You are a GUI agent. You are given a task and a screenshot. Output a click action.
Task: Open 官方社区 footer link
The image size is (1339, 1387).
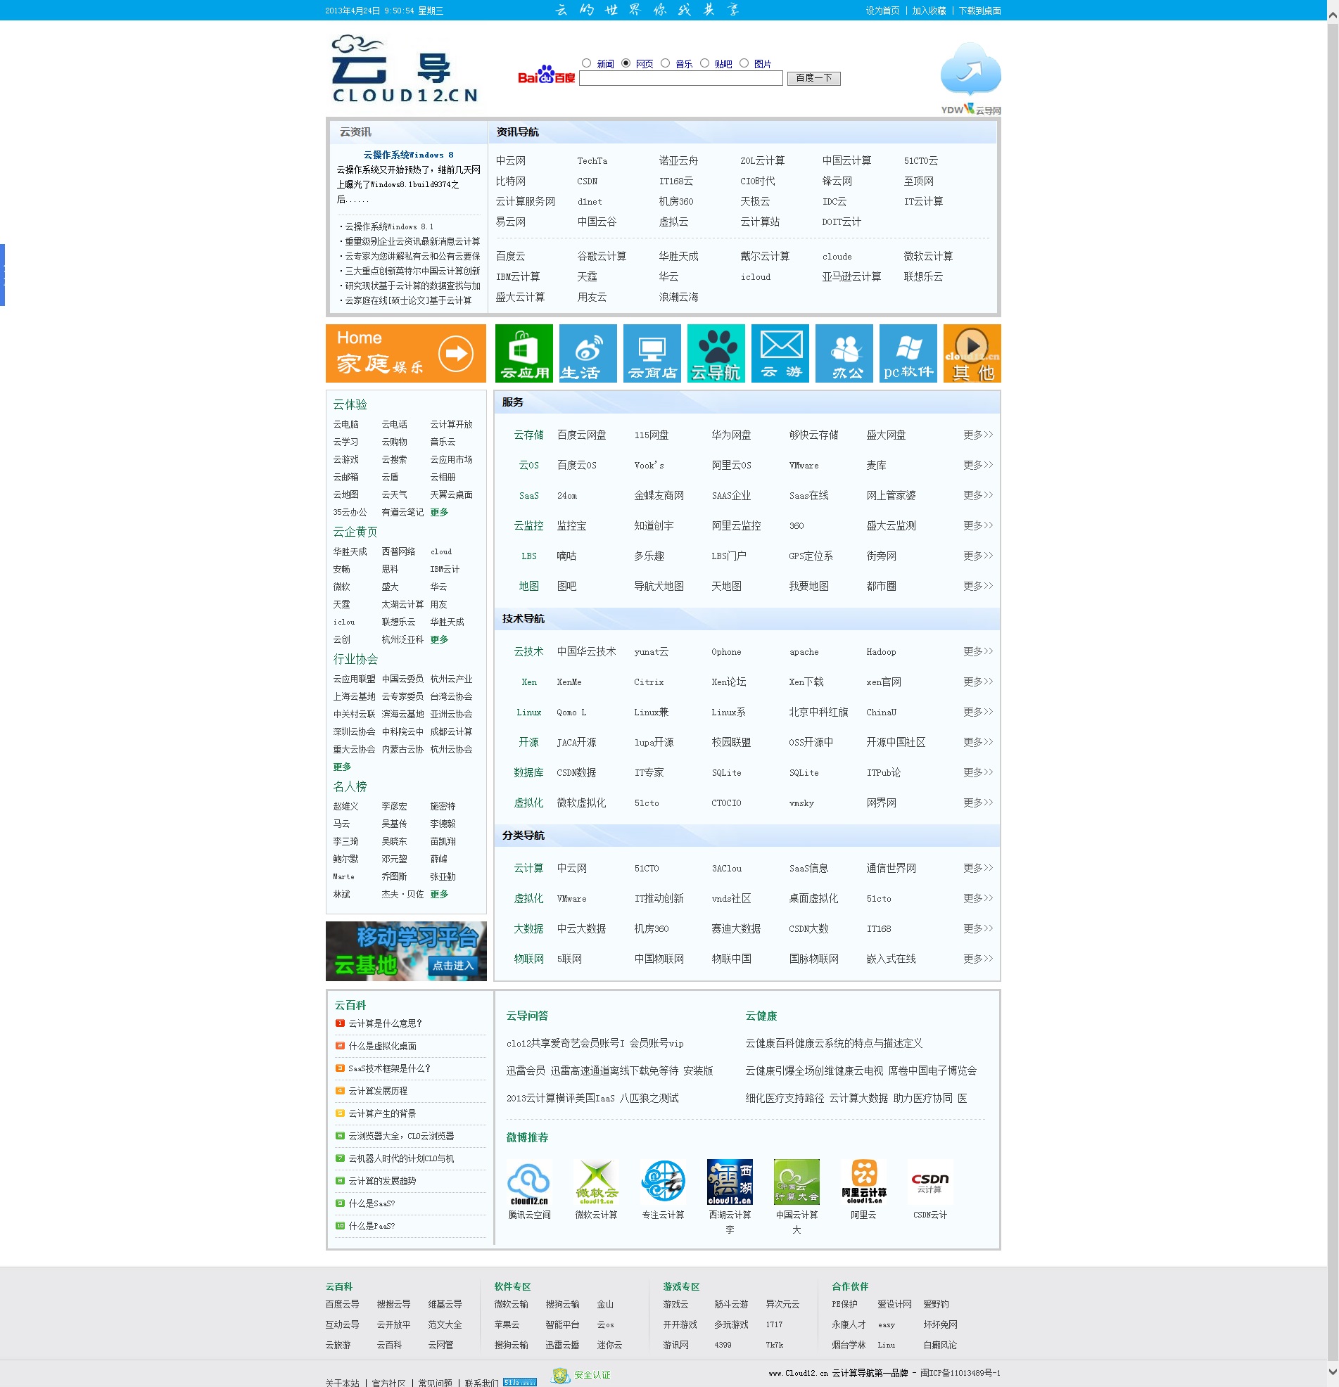coord(388,1382)
